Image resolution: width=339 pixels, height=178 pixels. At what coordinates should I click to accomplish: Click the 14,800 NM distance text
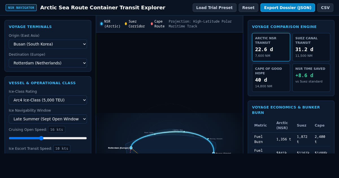(264, 86)
